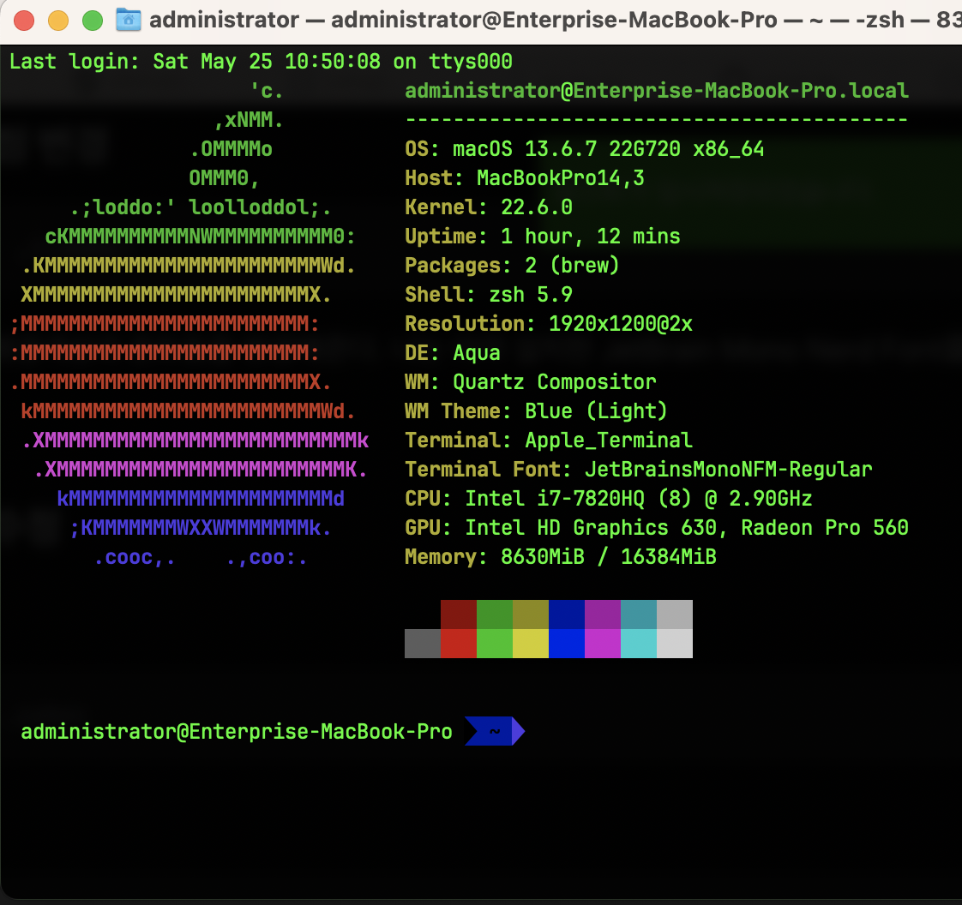962x905 pixels.
Task: Click the administrator@Enterprise-MacBook-Pro.local header line
Action: (x=657, y=91)
